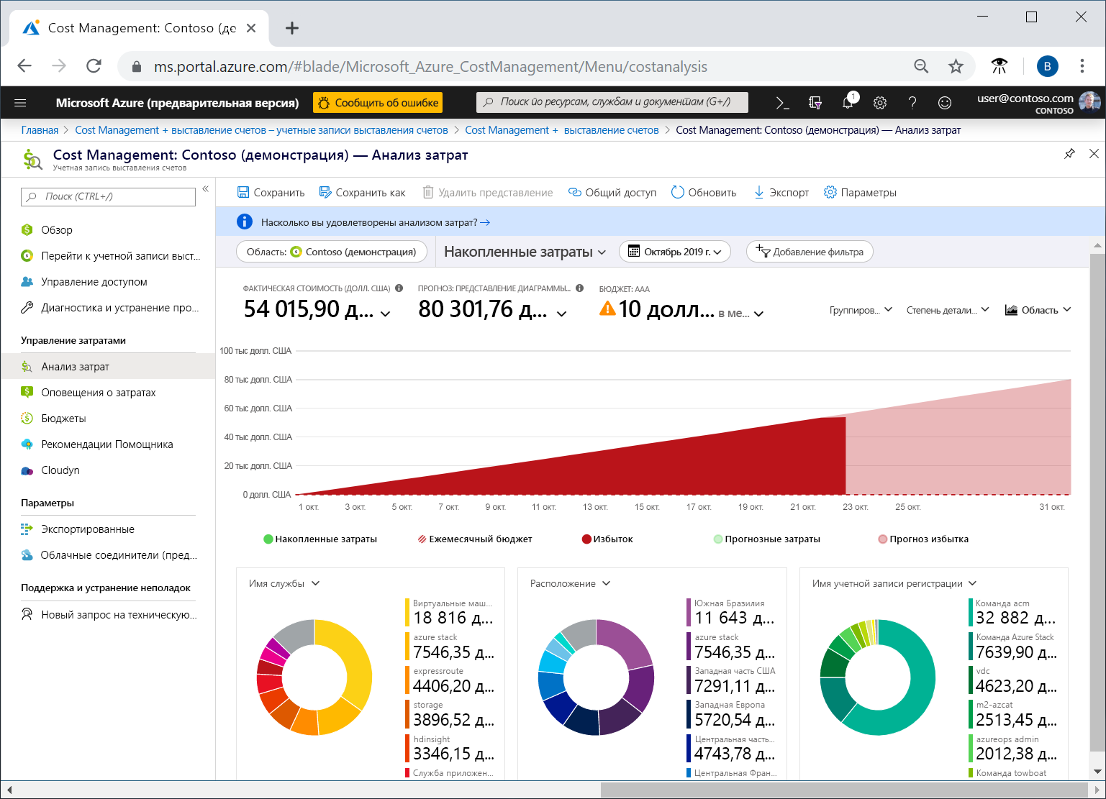
Task: Focus the left menu search field
Action: pos(109,196)
